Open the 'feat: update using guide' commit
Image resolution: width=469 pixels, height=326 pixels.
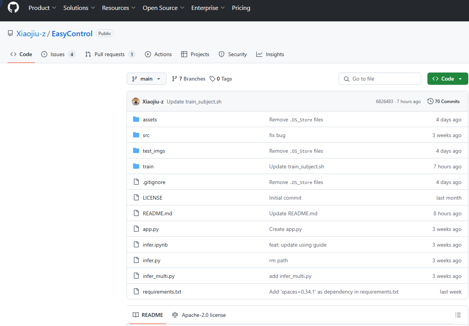pyautogui.click(x=298, y=245)
